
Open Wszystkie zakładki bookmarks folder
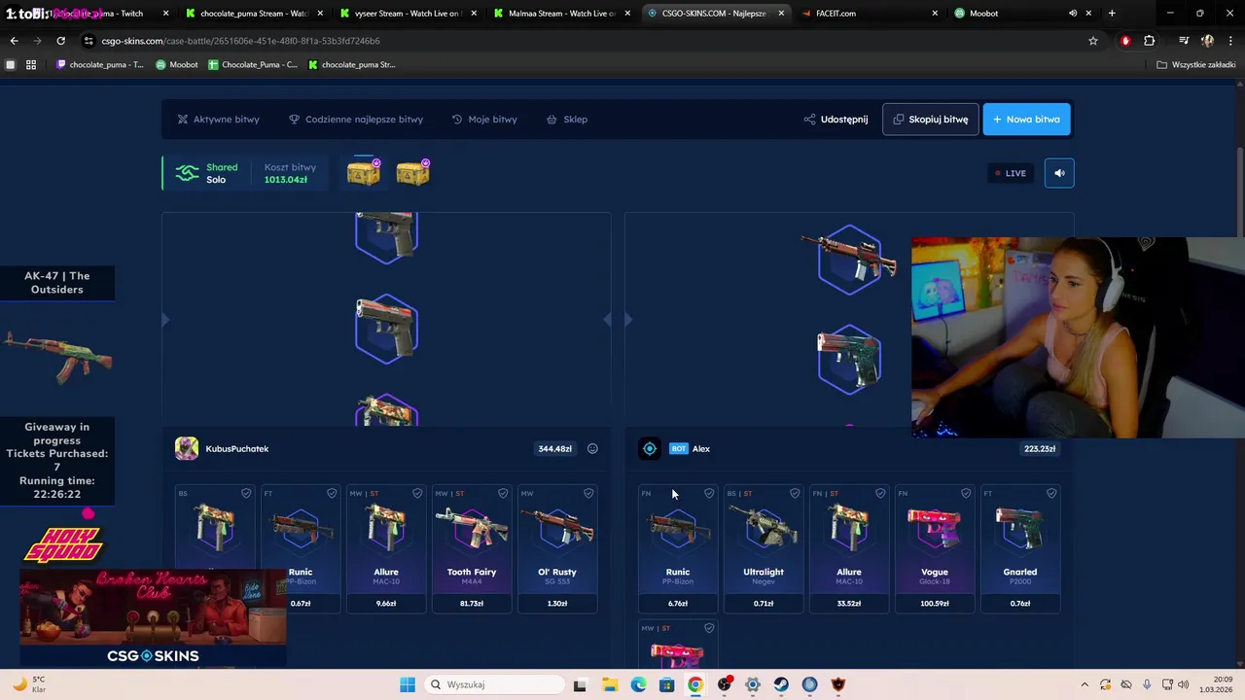coord(1196,64)
